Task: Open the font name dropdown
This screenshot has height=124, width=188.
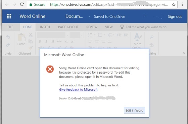Action: tap(67, 35)
